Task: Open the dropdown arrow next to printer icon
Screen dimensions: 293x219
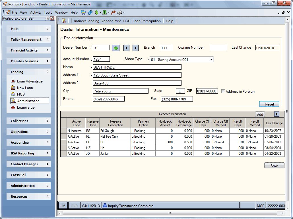Action: coord(124,13)
